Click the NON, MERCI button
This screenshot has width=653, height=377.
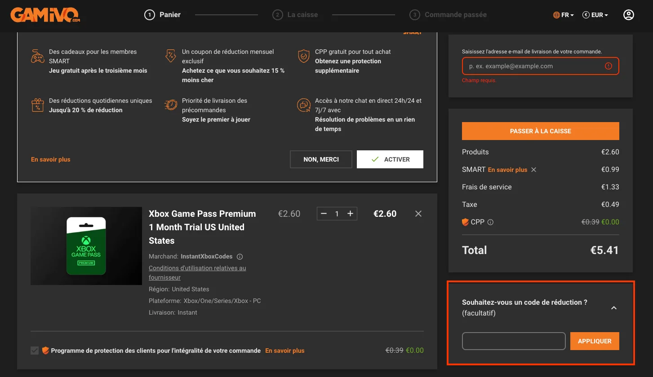click(321, 159)
